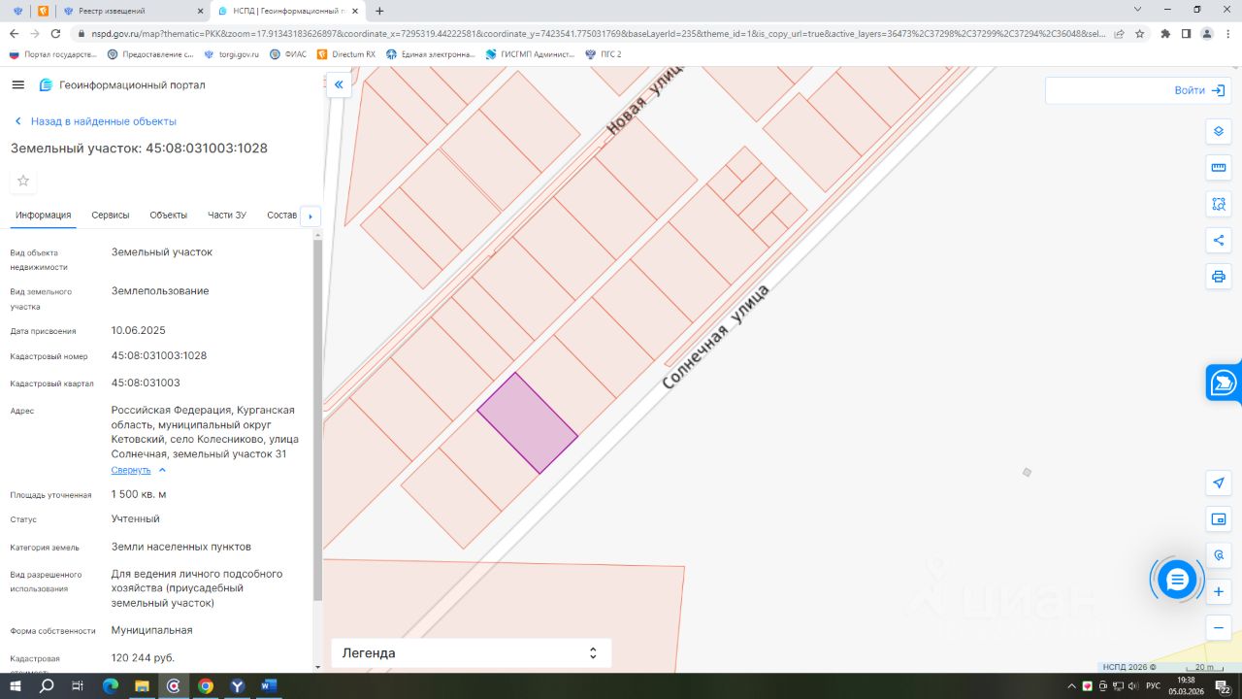Open the 'Предоставление с...' bookmark
This screenshot has height=699, width=1242.
click(x=150, y=54)
